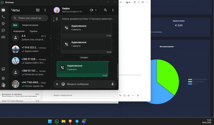Click the light blue middle legend swatch
Viewport: 214px width, 125px height.
pos(190,82)
